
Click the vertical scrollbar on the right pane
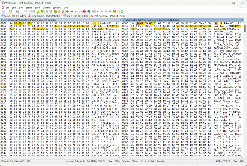point(245,88)
